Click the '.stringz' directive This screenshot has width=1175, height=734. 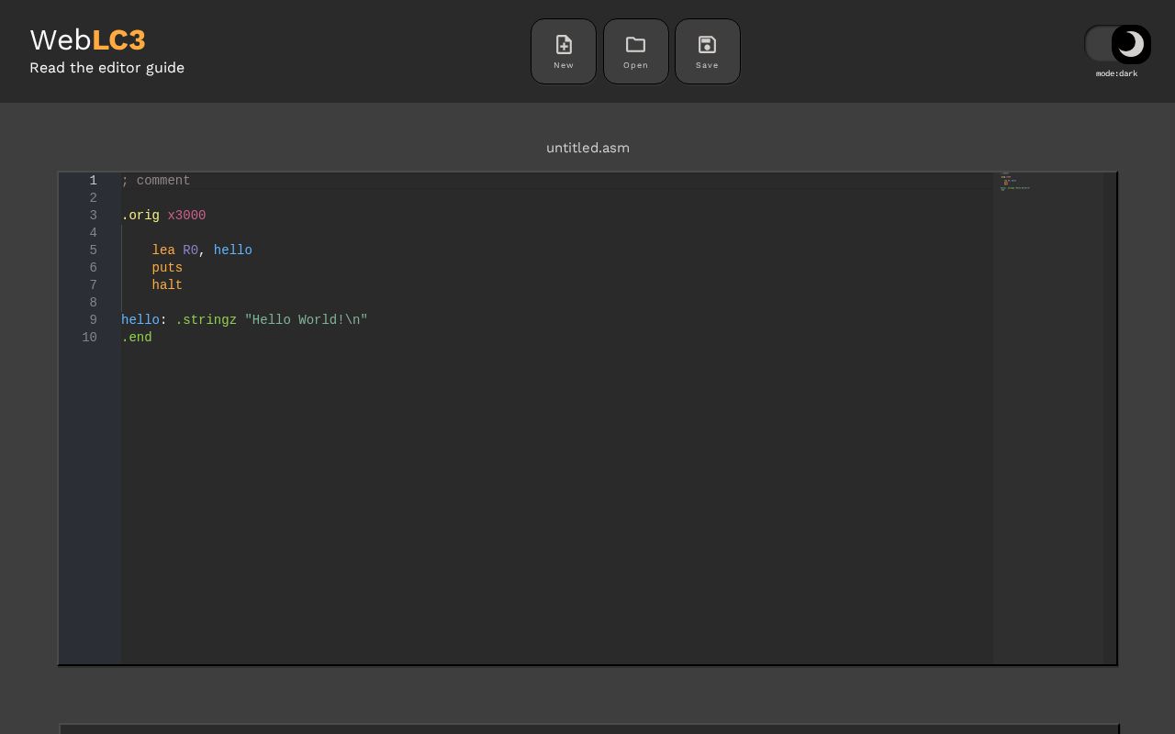(206, 320)
